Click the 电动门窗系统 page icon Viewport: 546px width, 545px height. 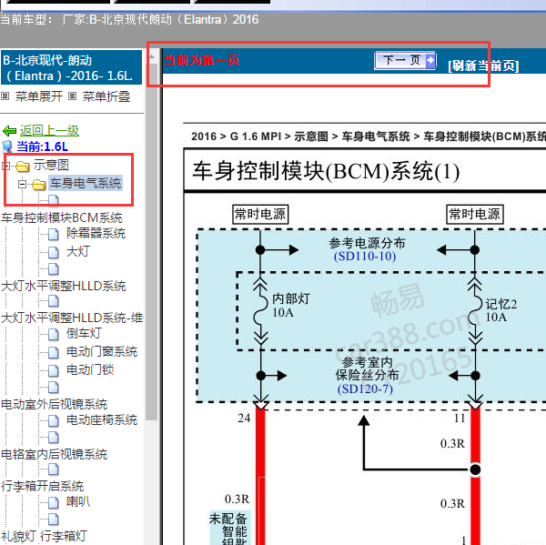coord(54,352)
